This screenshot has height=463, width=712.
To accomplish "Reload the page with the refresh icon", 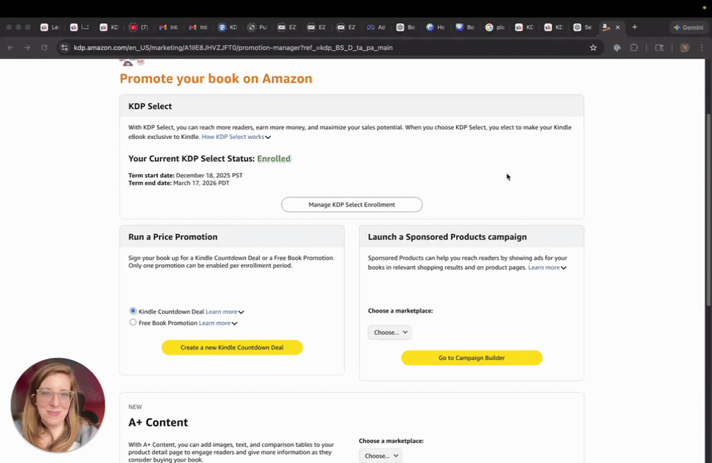I will point(43,48).
